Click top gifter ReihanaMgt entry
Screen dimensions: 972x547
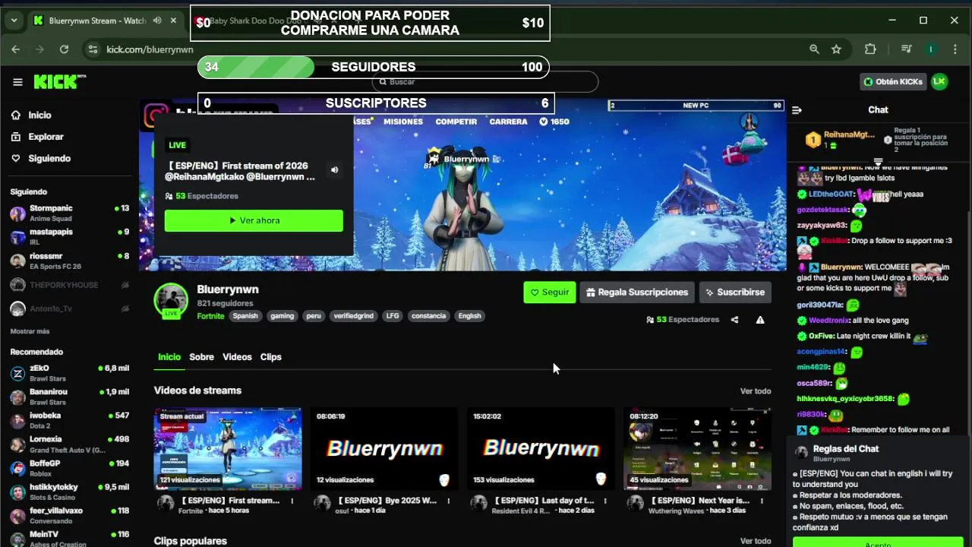841,139
